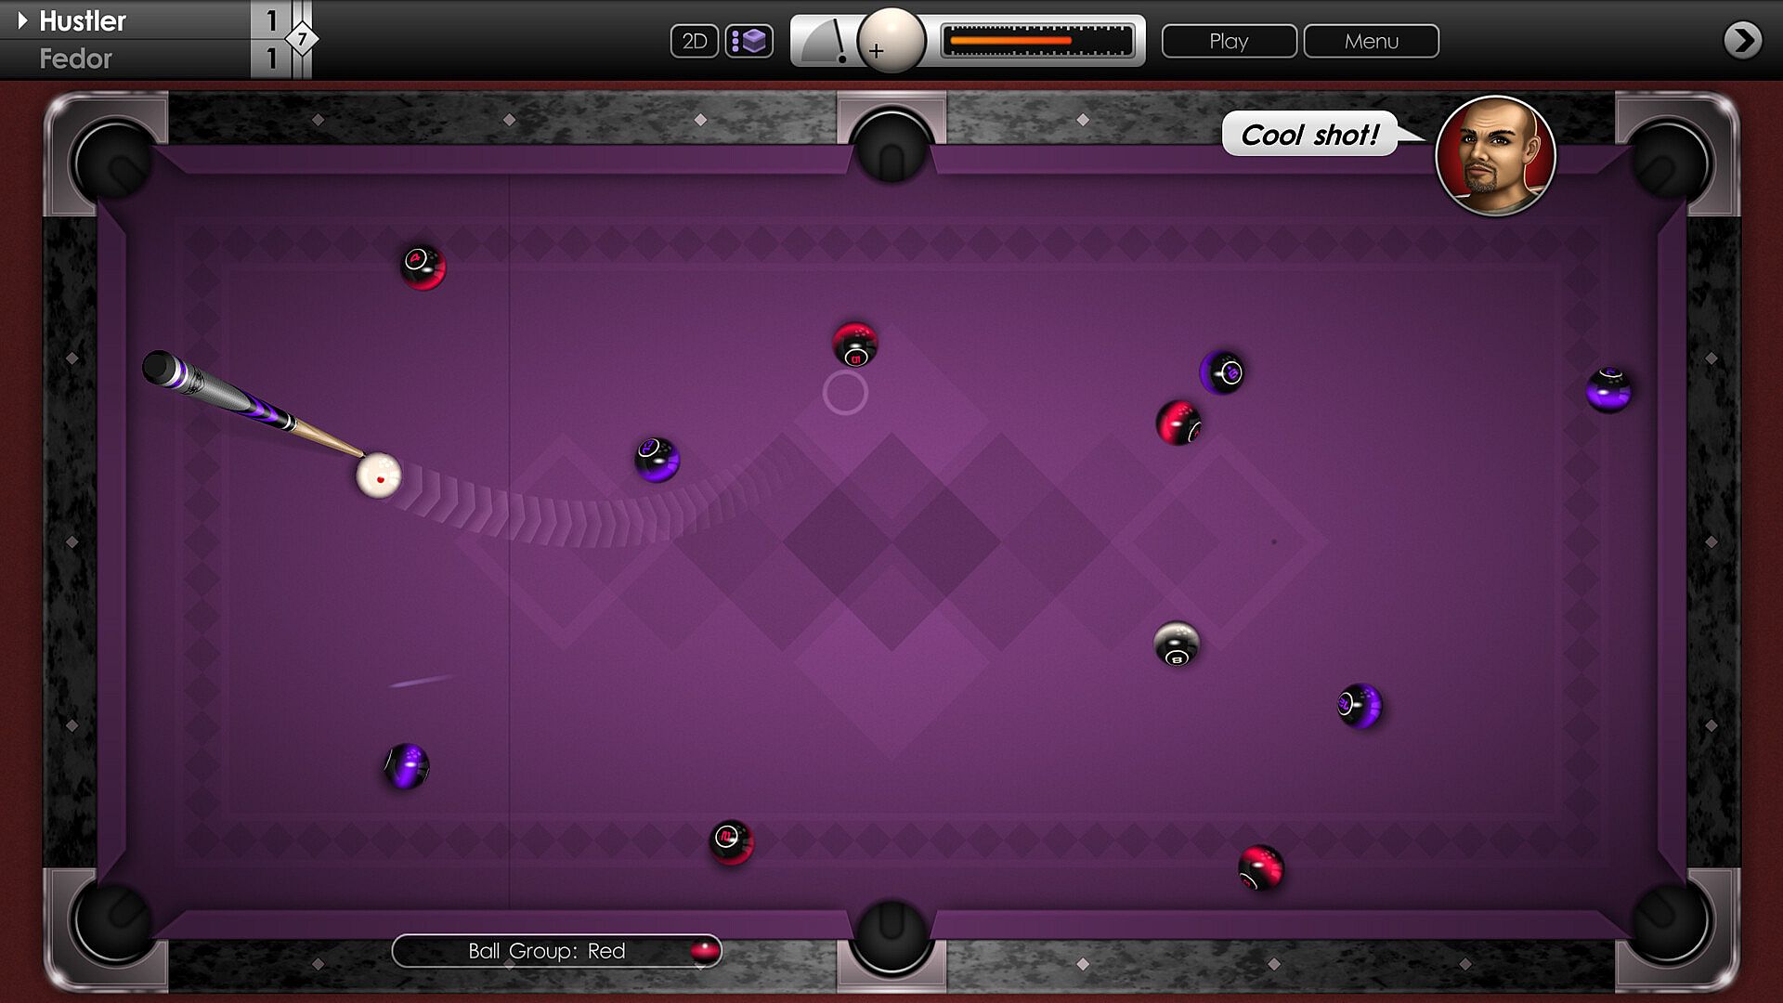Click the aiming ghost ball circle
Viewport: 1783px width, 1003px height.
point(845,392)
